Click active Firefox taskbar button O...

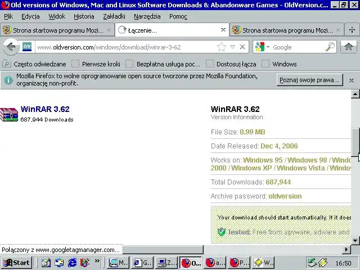coord(190,263)
